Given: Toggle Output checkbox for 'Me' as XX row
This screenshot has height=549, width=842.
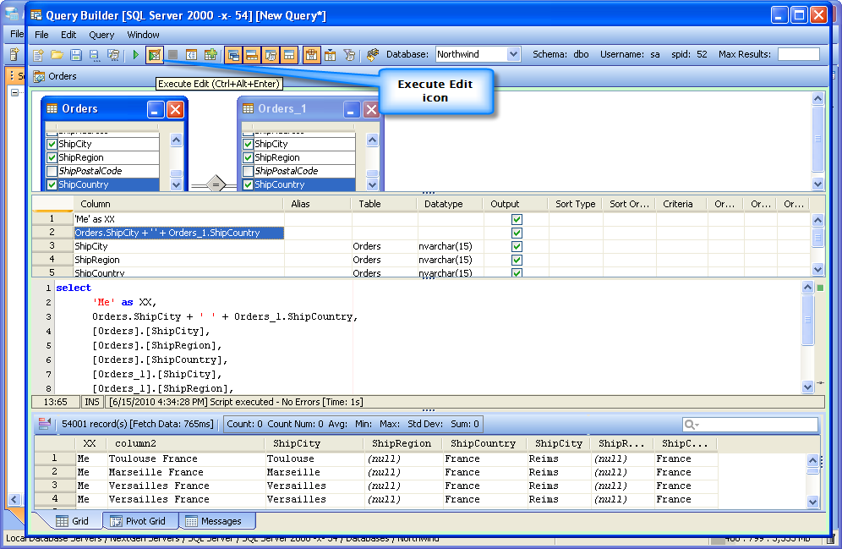Looking at the screenshot, I should [517, 219].
